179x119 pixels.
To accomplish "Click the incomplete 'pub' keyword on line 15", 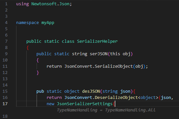I will pyautogui.click(x=40, y=91).
